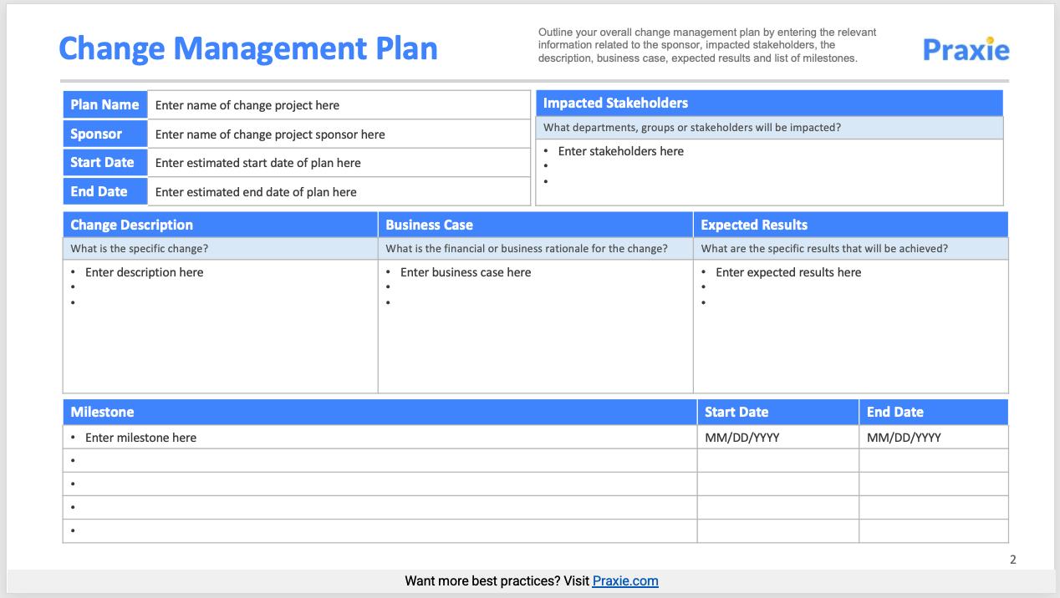Image resolution: width=1060 pixels, height=598 pixels.
Task: Click the intro paragraph starting 'Outline your overall'
Action: [x=707, y=45]
